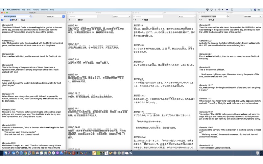
Task: Open Notification Center in the menu bar
Action: click(x=259, y=10)
